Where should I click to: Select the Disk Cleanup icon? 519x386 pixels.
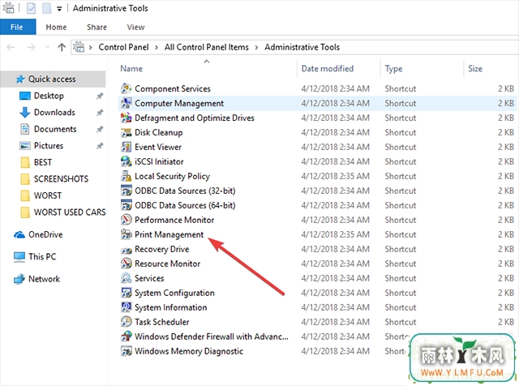pyautogui.click(x=127, y=132)
